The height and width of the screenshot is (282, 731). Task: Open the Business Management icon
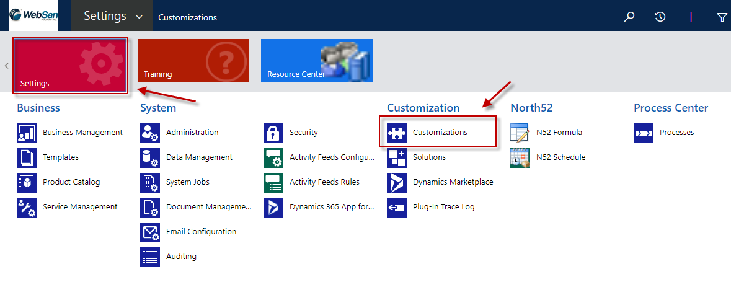[x=27, y=133]
